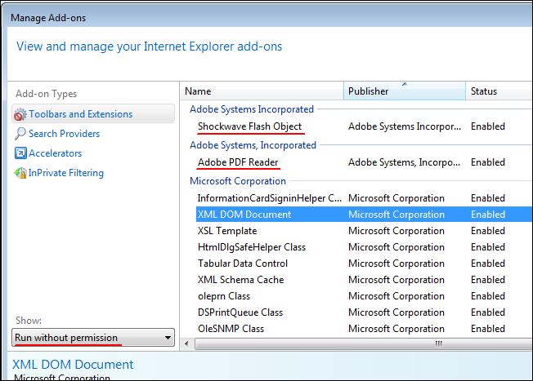Select the Adobe PDF Reader add-on
Screen dimensions: 533x381
tap(238, 162)
